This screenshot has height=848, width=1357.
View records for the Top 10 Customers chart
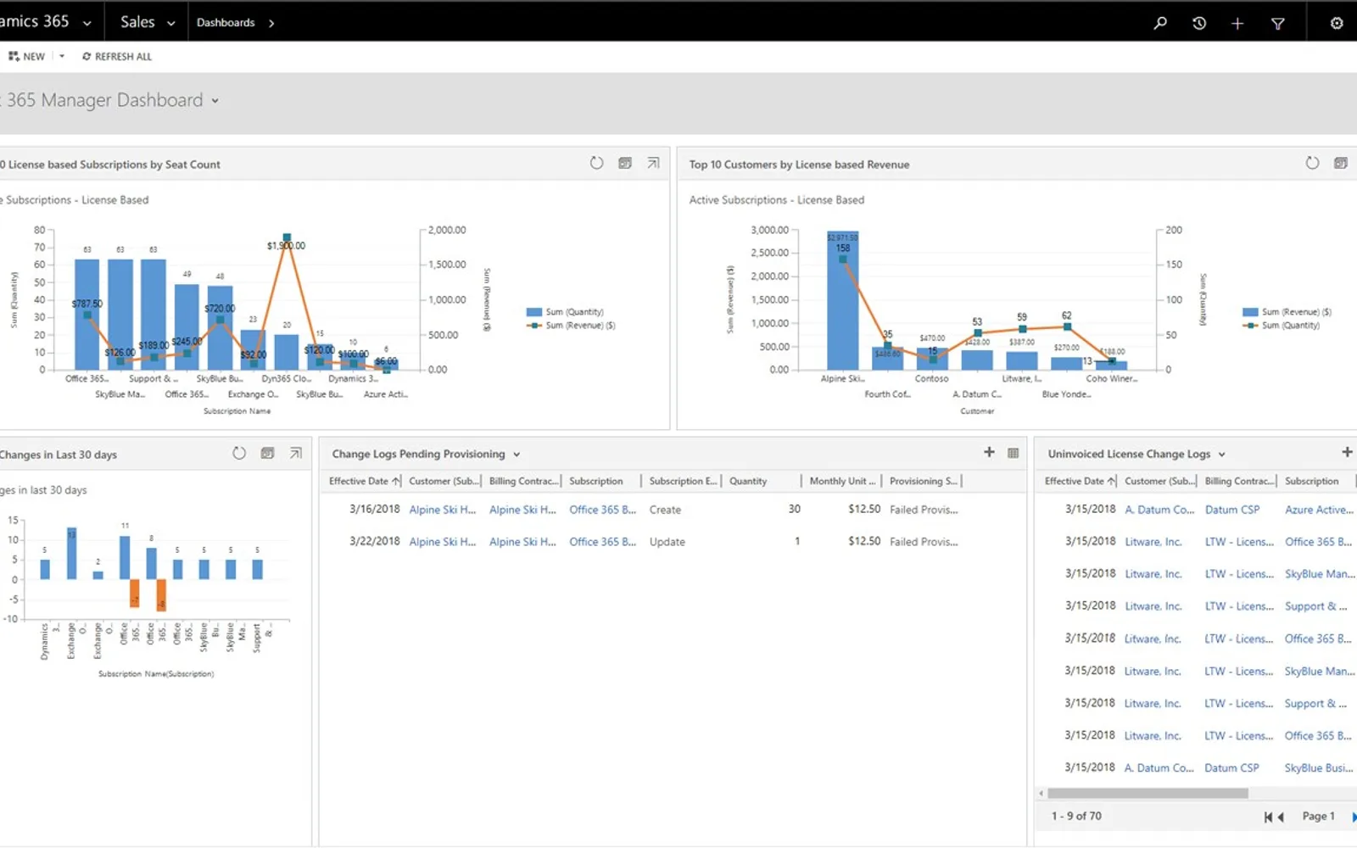[1341, 163]
